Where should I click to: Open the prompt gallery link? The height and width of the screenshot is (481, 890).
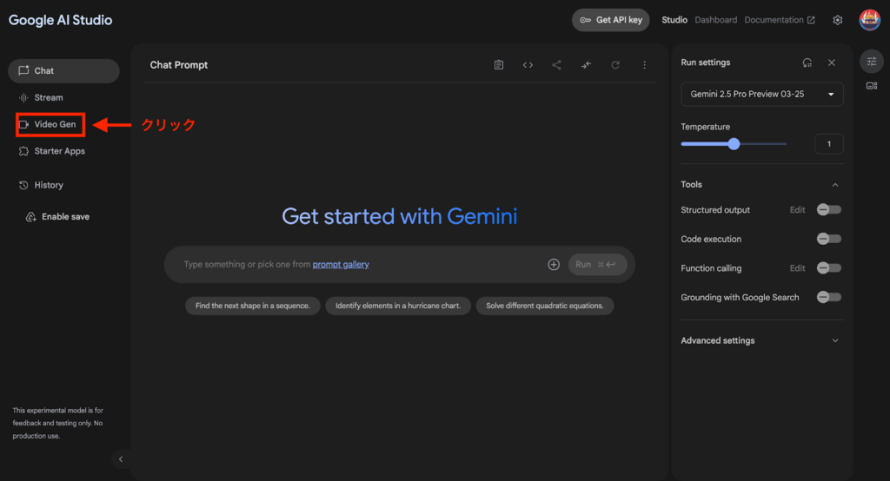[341, 264]
